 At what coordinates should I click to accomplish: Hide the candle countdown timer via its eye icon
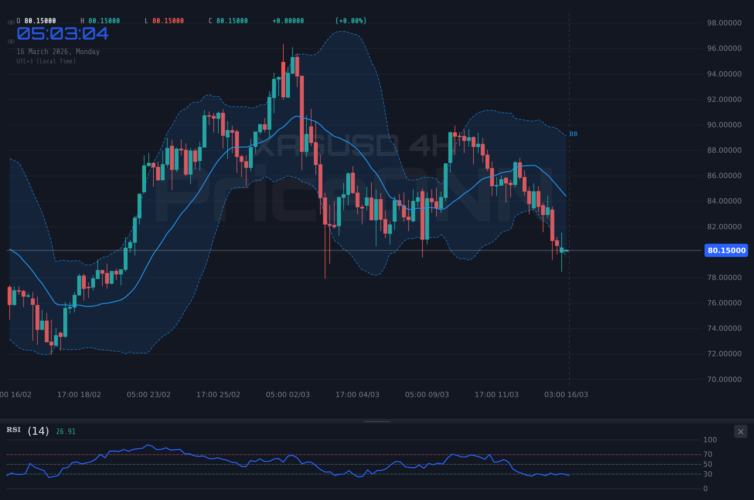[x=11, y=41]
